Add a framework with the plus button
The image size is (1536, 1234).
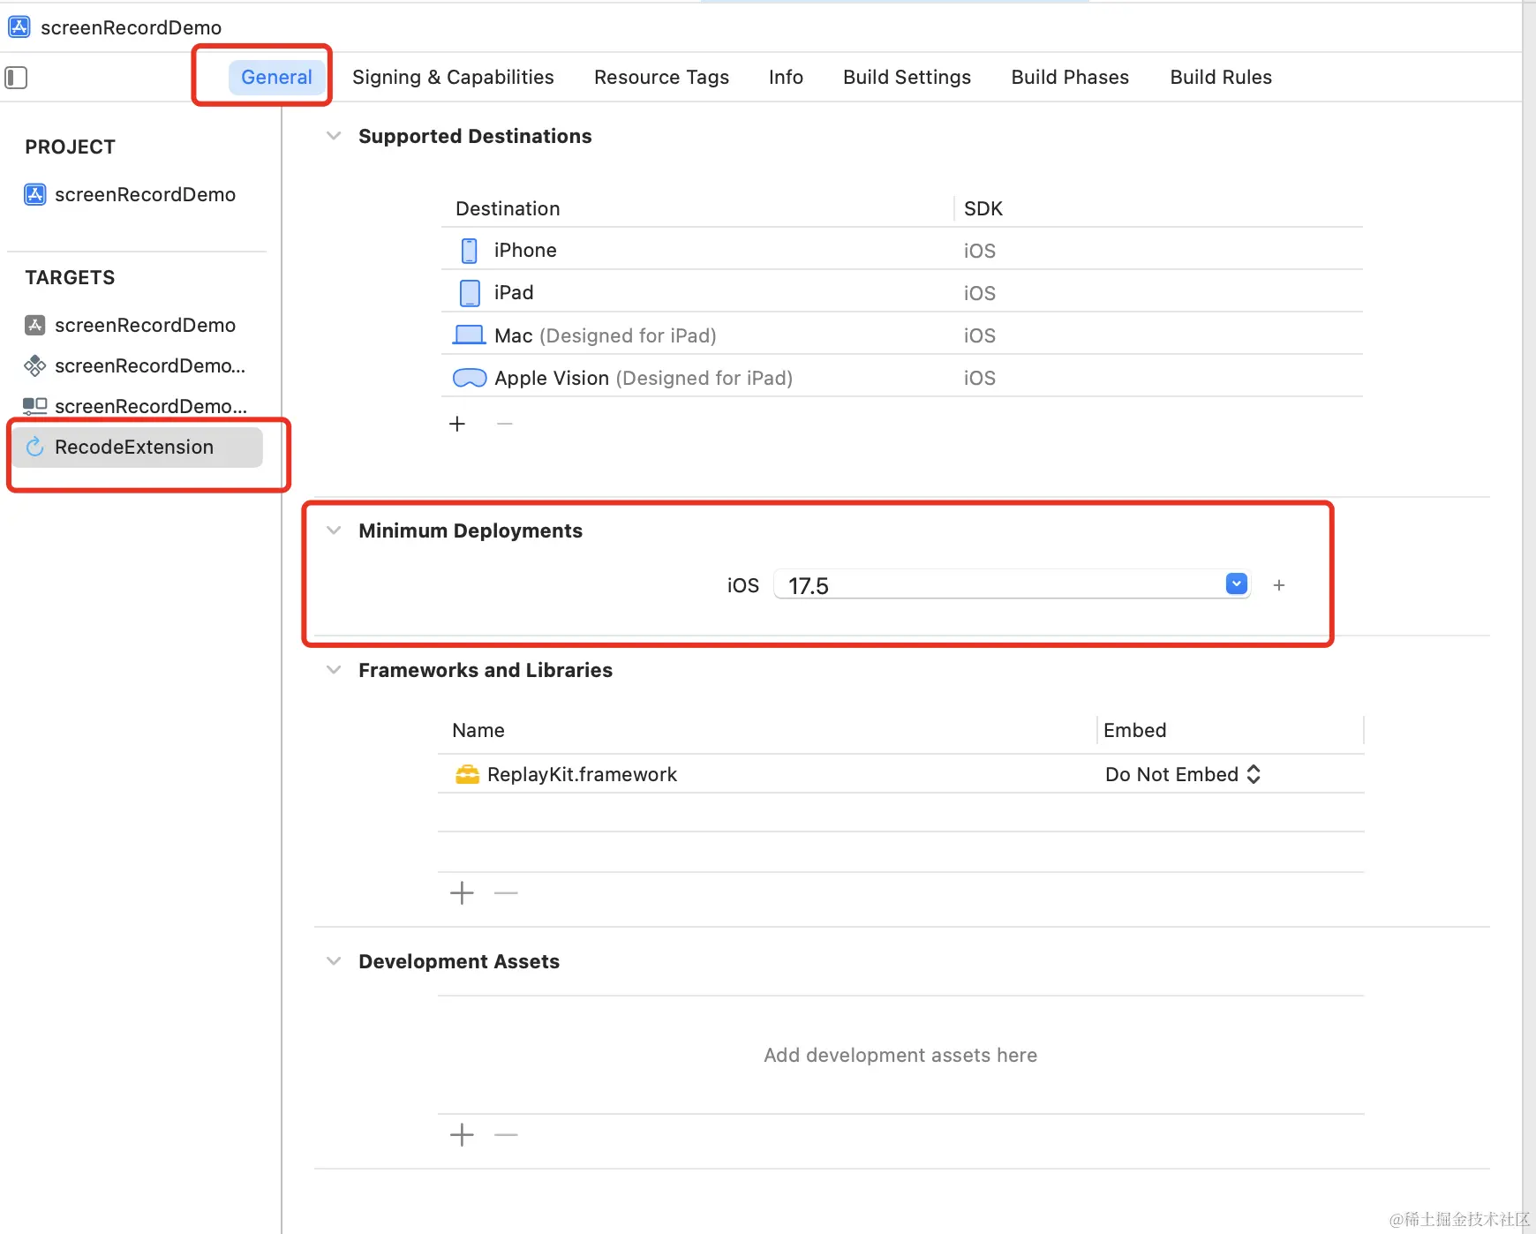[x=462, y=893]
